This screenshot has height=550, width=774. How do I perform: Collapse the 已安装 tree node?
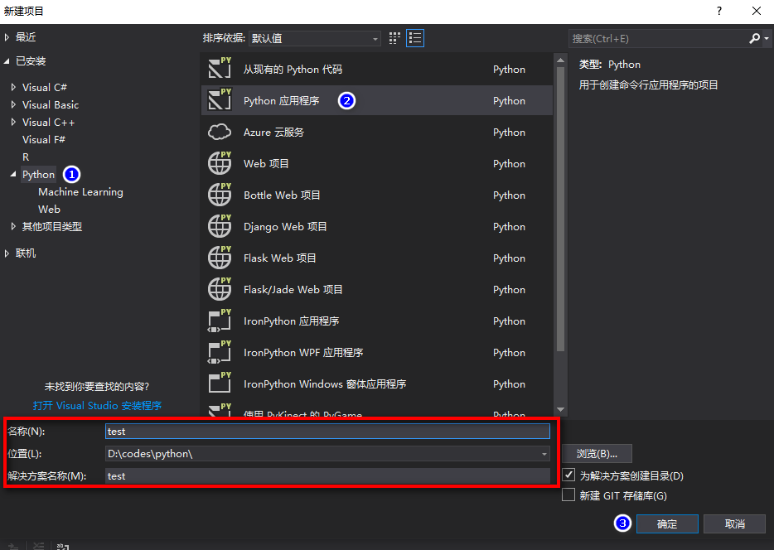tap(7, 61)
